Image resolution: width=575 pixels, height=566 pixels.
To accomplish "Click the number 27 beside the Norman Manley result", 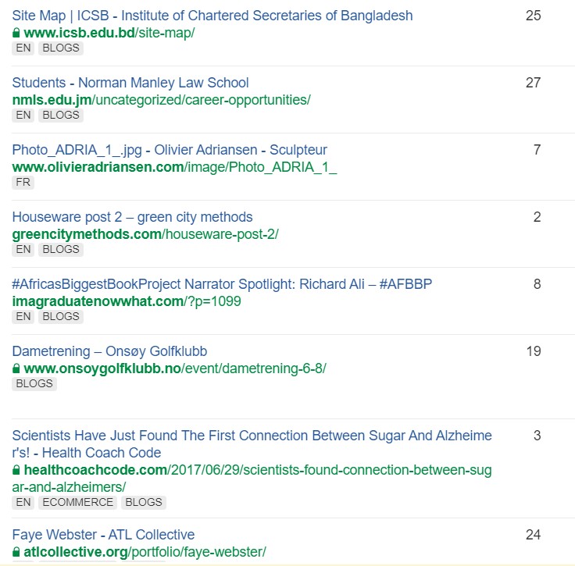I will (x=533, y=83).
